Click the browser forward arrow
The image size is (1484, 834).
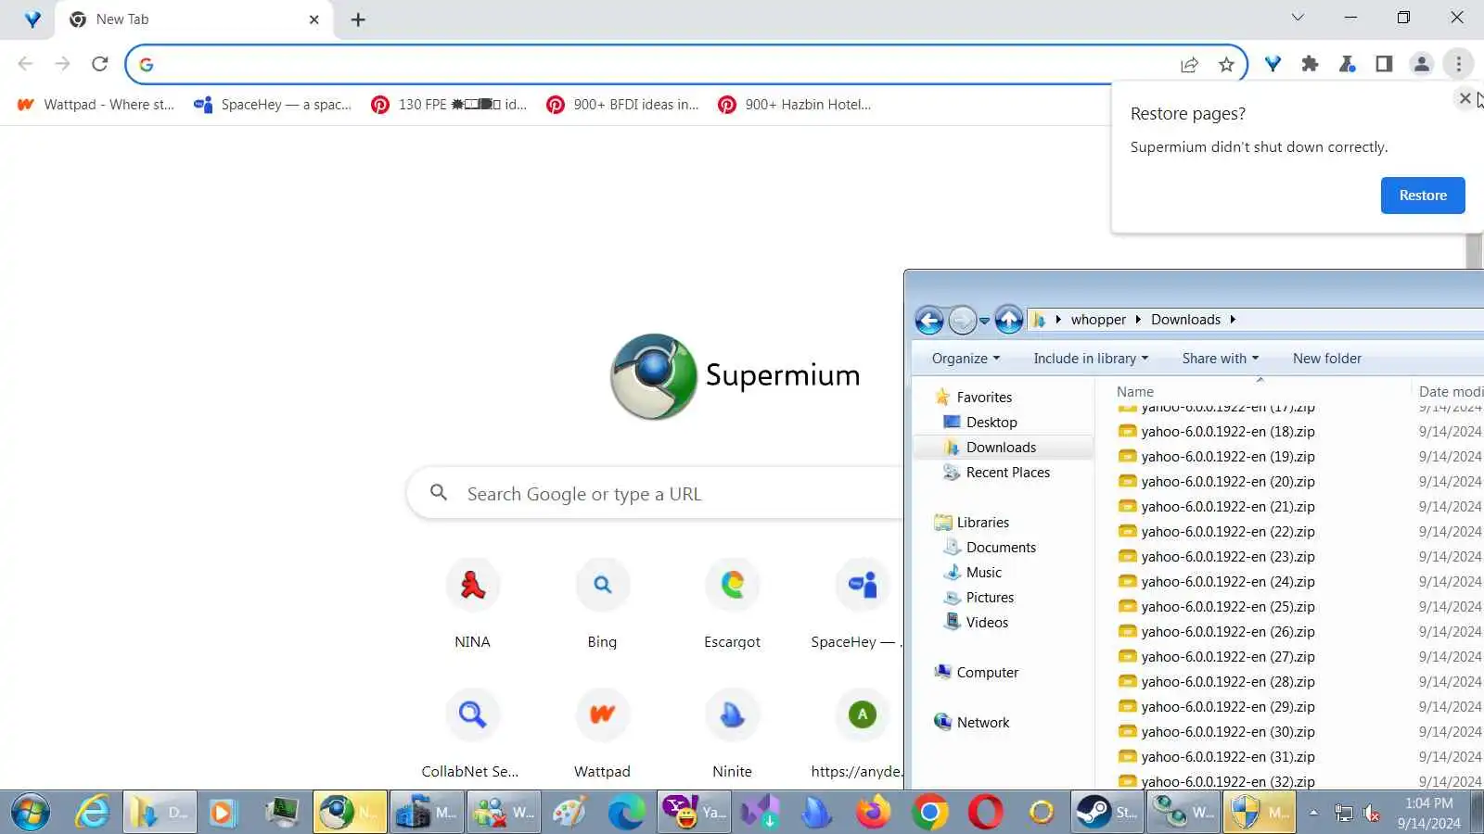coord(62,64)
